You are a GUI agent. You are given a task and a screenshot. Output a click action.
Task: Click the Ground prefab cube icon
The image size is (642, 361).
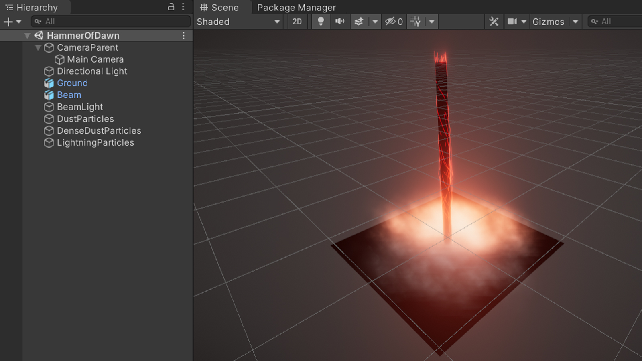click(49, 83)
